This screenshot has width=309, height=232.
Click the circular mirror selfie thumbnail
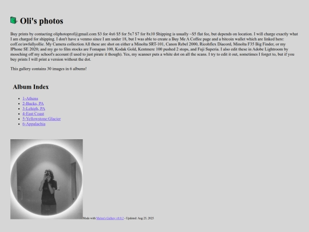click(x=46, y=179)
